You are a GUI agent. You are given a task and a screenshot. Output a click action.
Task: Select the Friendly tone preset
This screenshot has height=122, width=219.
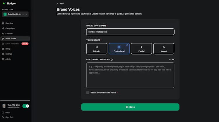click(97, 49)
